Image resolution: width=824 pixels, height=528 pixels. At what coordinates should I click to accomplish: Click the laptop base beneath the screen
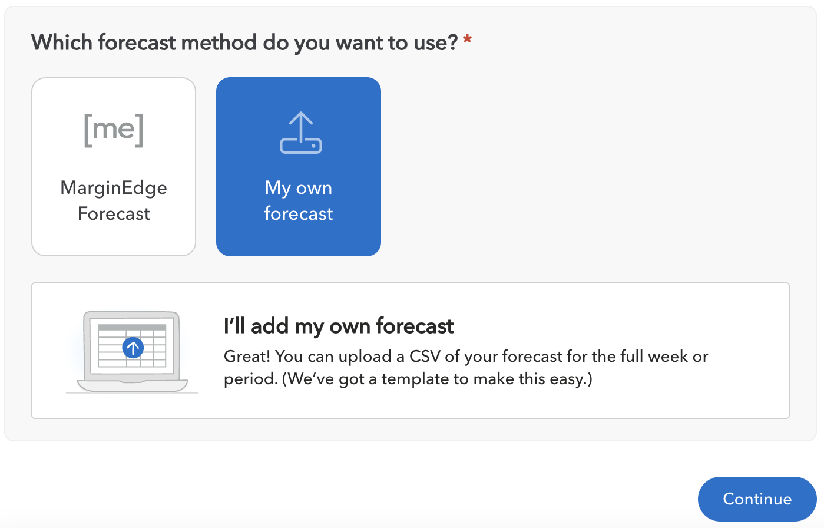(132, 386)
